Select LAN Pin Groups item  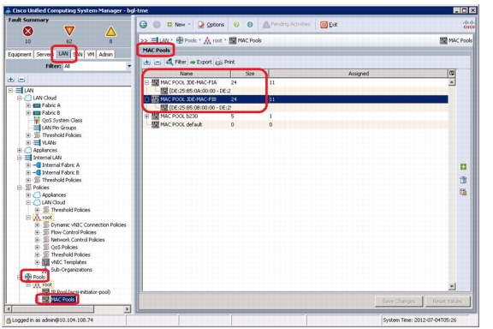(x=59, y=128)
